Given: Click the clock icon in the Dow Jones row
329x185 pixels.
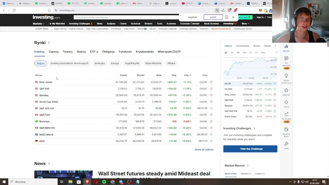Looking at the screenshot, I should coord(211,82).
